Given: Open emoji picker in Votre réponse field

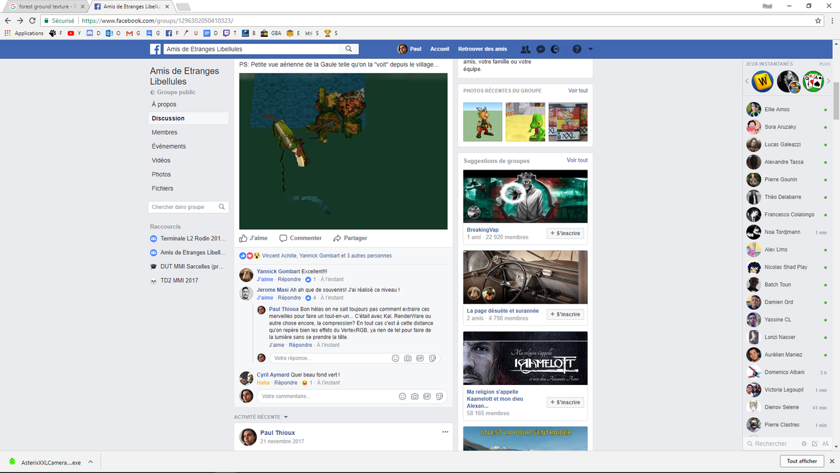Looking at the screenshot, I should pos(395,358).
